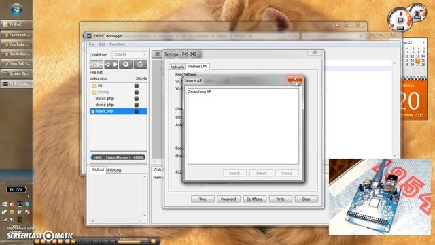The height and width of the screenshot is (245, 435).
Task: Click the Select button in Search AP
Action: pos(261,173)
